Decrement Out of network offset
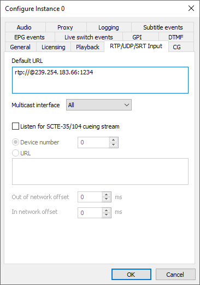The image size is (200, 285). pyautogui.click(x=107, y=199)
